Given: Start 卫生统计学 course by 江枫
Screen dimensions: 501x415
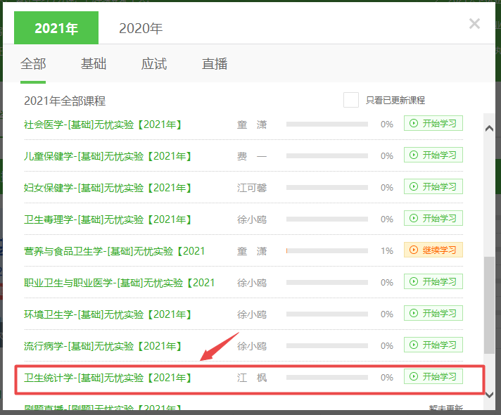Looking at the screenshot, I should (433, 377).
